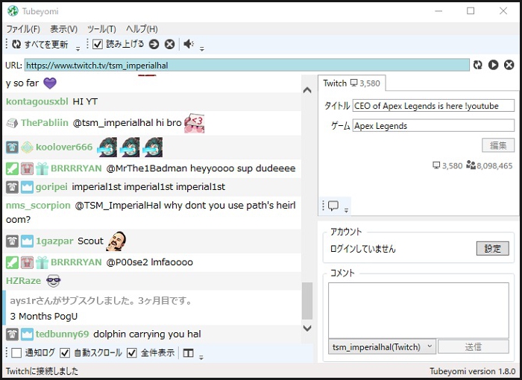Click the Scout emote in 1gazpar's message
The width and height of the screenshot is (522, 380).
pyautogui.click(x=116, y=241)
